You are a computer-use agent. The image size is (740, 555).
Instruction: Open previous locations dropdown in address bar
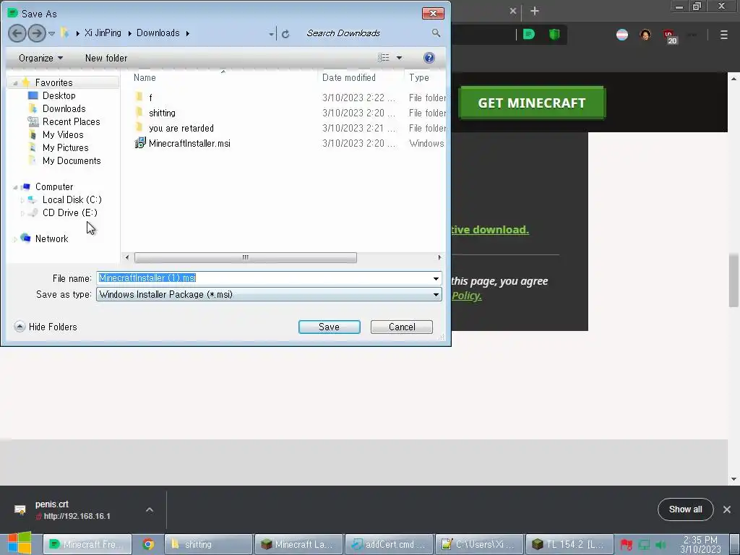pos(272,34)
